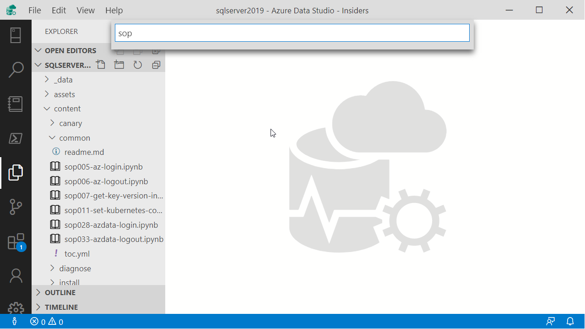The width and height of the screenshot is (585, 329).
Task: Open notifications via the bell icon
Action: click(569, 321)
